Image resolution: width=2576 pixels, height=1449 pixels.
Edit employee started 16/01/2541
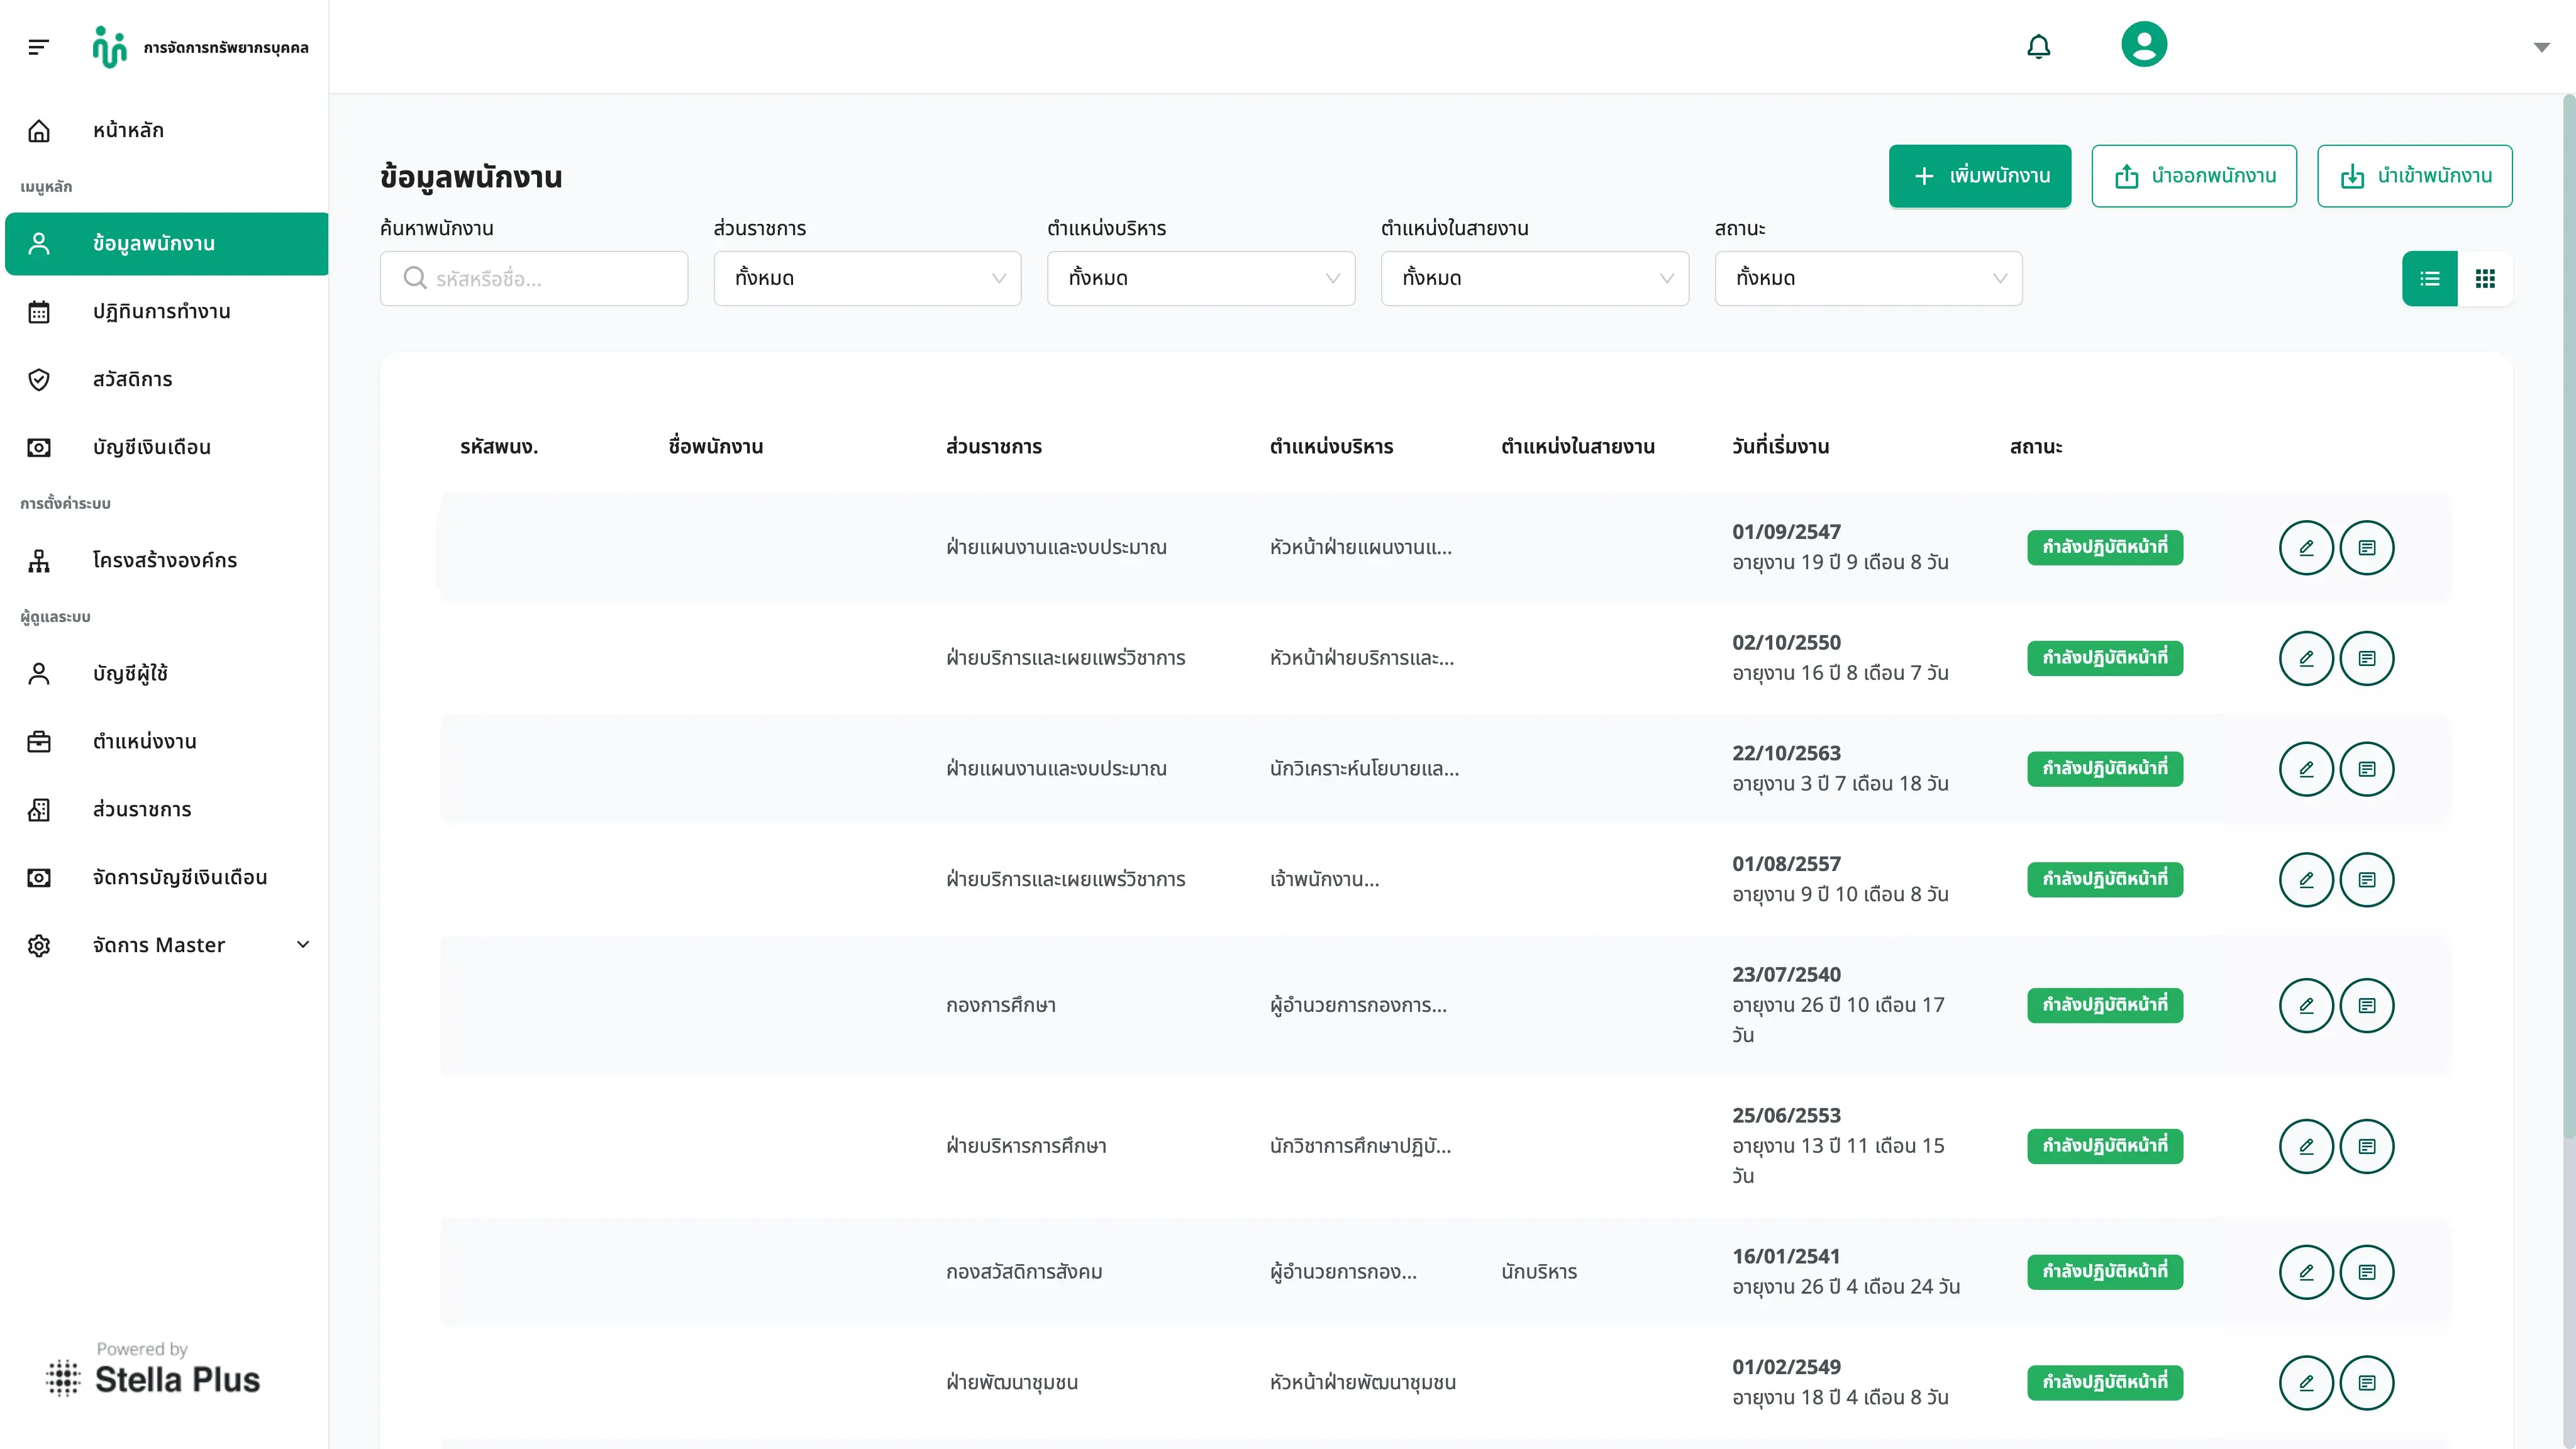[x=2306, y=1272]
